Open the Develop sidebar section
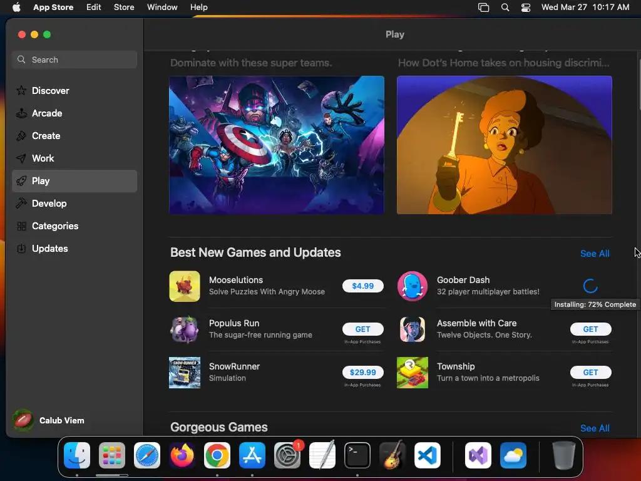The width and height of the screenshot is (641, 481). pos(74,204)
